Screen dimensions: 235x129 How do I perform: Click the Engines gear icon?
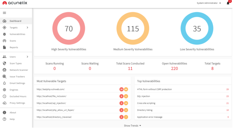(x=4, y=90)
